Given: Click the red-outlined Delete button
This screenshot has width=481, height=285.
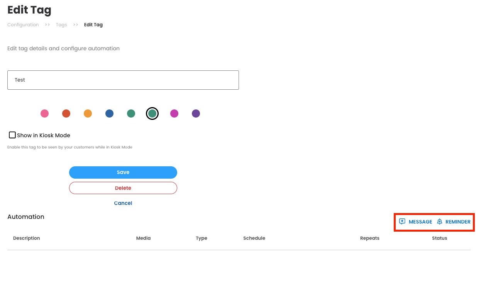Looking at the screenshot, I should coord(123,188).
